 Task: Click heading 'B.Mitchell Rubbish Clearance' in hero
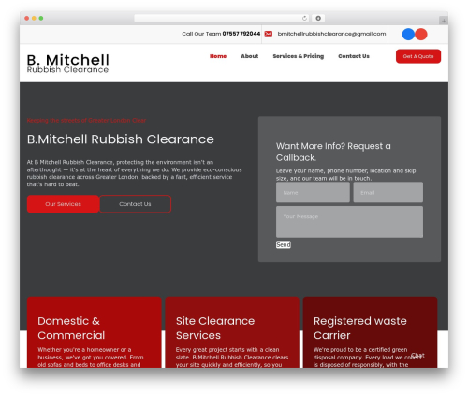(x=121, y=139)
